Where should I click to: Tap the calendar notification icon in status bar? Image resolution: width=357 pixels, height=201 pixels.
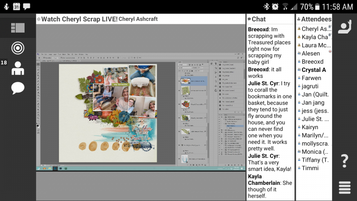point(17,7)
